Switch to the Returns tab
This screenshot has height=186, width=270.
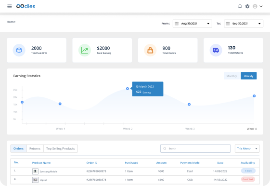[x=35, y=148]
